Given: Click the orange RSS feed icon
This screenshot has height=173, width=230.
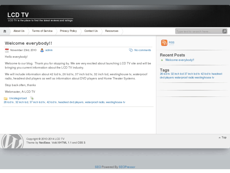Looking at the screenshot, I should (164, 43).
